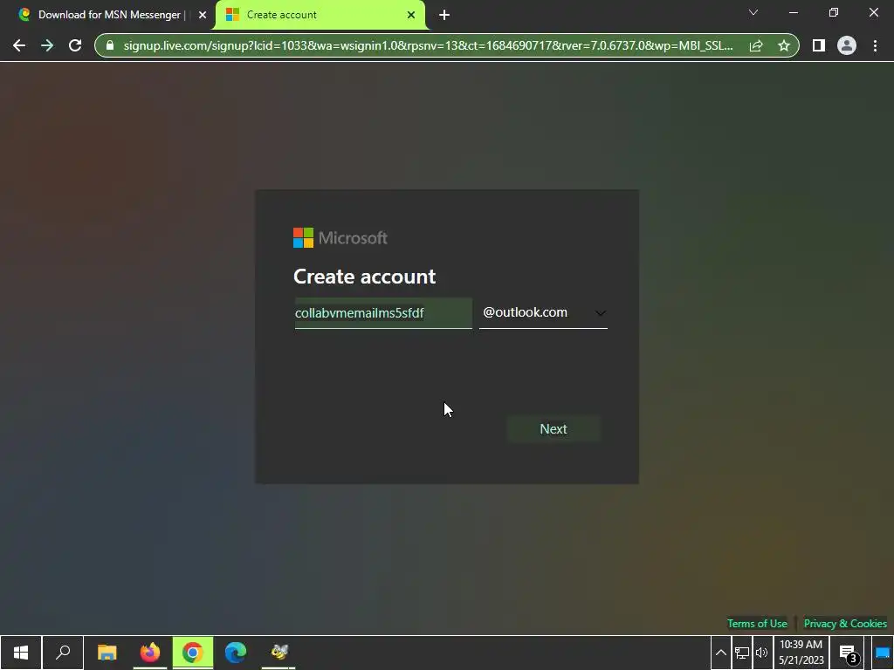Viewport: 894px width, 670px height.
Task: Open taskbar search magnifier
Action: point(63,653)
